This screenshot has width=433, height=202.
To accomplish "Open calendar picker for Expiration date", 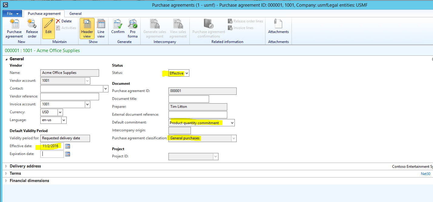I will point(68,154).
